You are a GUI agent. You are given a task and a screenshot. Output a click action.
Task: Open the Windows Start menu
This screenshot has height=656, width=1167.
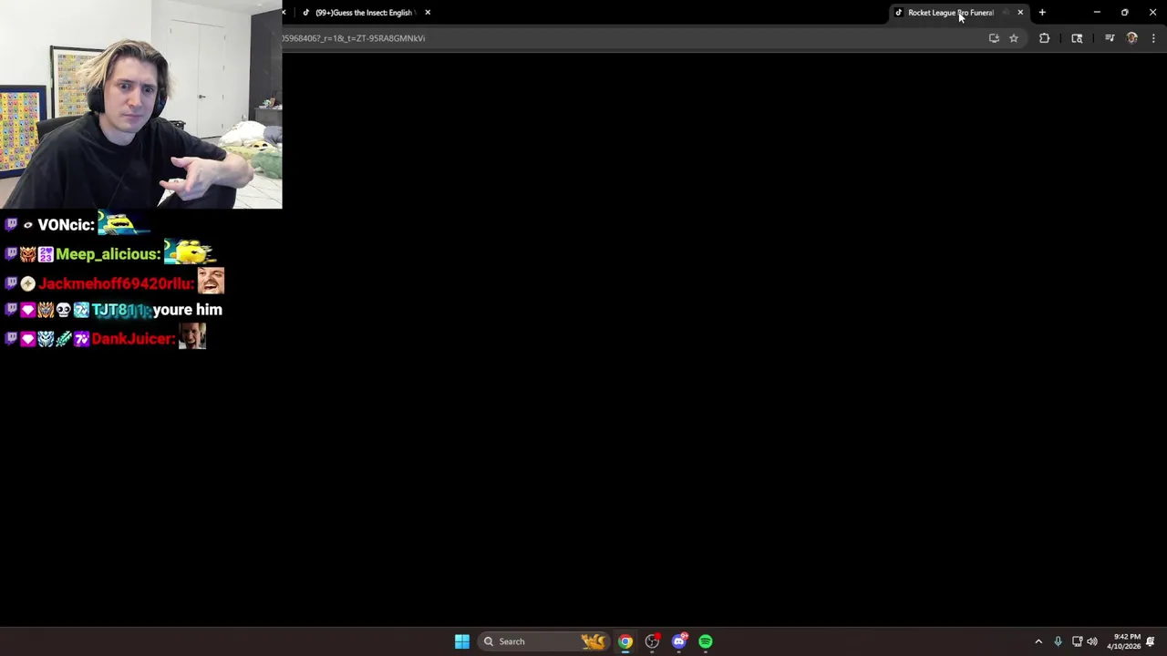point(462,641)
